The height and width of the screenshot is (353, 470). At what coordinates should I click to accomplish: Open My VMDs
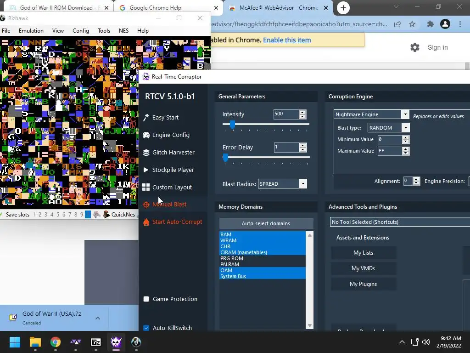pyautogui.click(x=364, y=268)
